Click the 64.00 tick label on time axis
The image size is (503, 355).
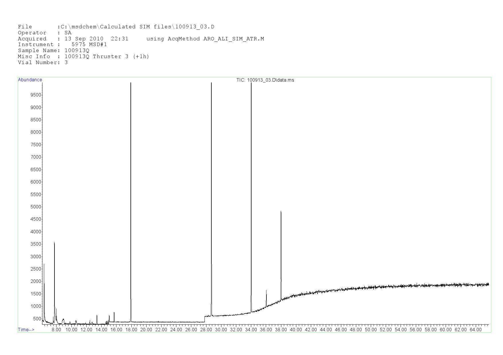pos(475,330)
